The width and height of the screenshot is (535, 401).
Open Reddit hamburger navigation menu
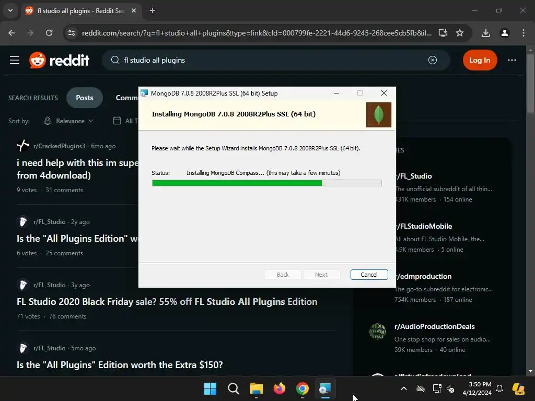pos(15,61)
